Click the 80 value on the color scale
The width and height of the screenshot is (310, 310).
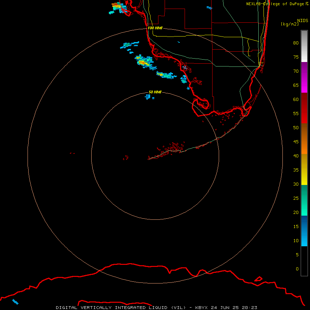tap(296, 43)
